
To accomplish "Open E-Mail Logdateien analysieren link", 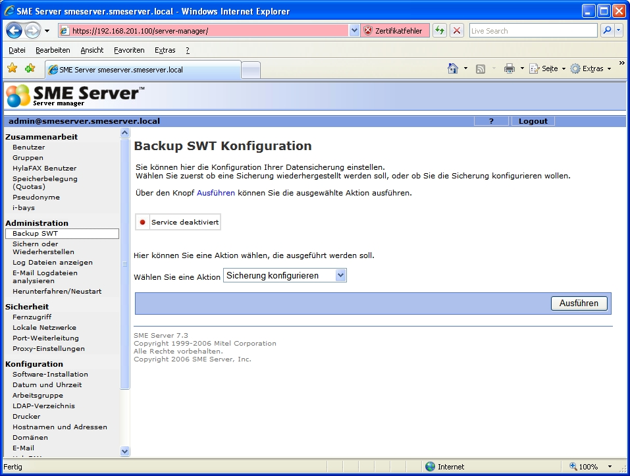I will pos(45,277).
